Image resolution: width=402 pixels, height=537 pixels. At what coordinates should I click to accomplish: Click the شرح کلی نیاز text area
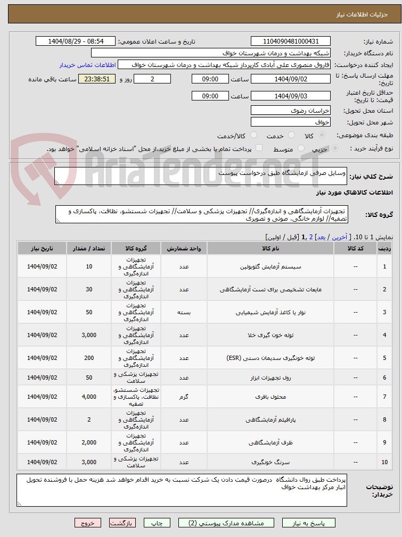(200, 176)
